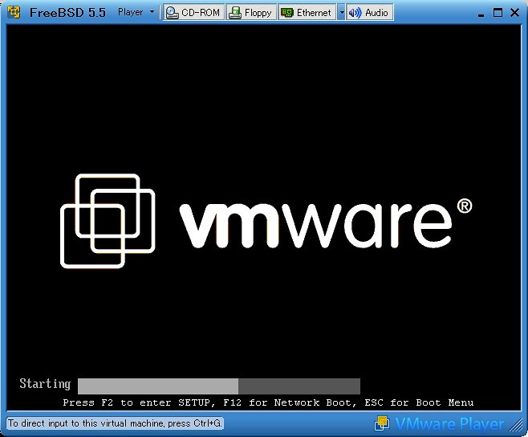Expand the Player dropdown arrow

(x=152, y=13)
